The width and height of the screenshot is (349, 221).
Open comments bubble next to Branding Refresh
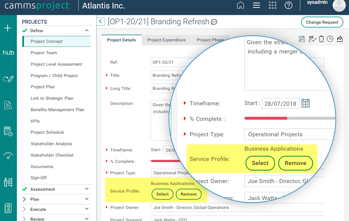[214, 22]
